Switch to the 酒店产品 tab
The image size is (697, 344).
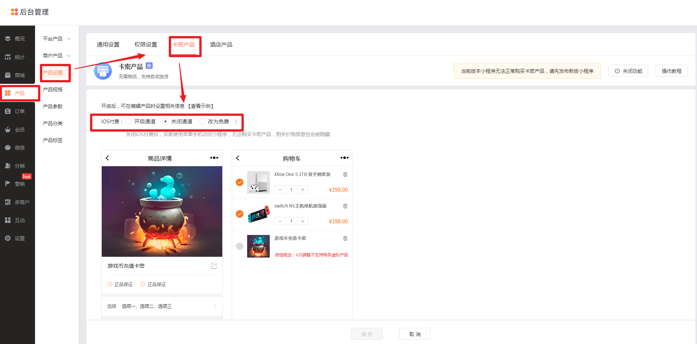221,45
